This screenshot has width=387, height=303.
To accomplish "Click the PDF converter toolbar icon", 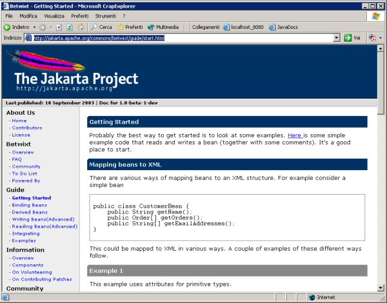I will (x=372, y=38).
